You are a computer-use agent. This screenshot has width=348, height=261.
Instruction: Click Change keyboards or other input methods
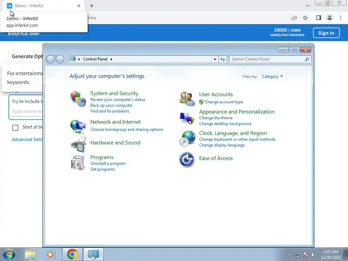coord(237,139)
